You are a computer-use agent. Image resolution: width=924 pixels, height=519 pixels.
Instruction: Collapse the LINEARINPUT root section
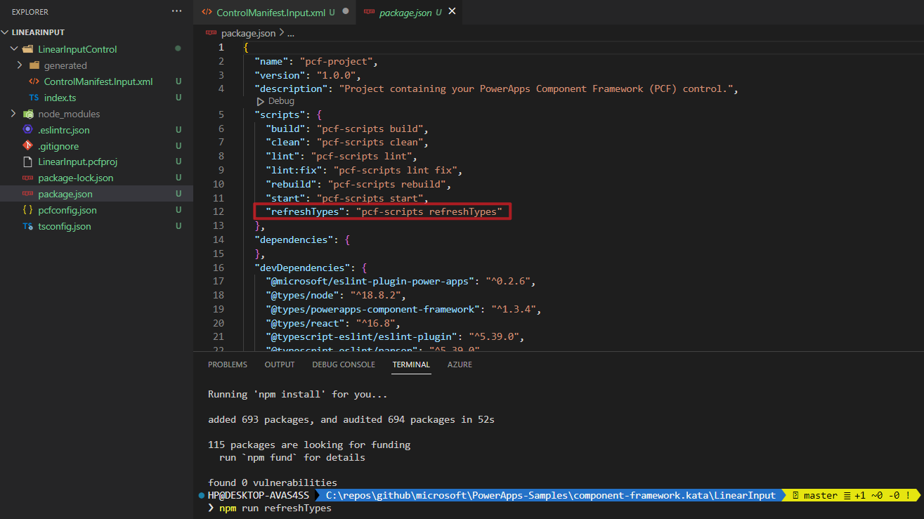point(6,32)
